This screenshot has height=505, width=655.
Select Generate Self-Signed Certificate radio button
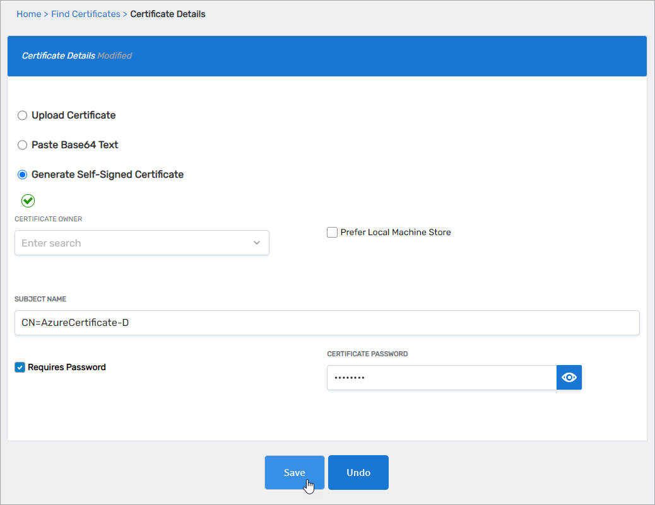click(x=23, y=175)
